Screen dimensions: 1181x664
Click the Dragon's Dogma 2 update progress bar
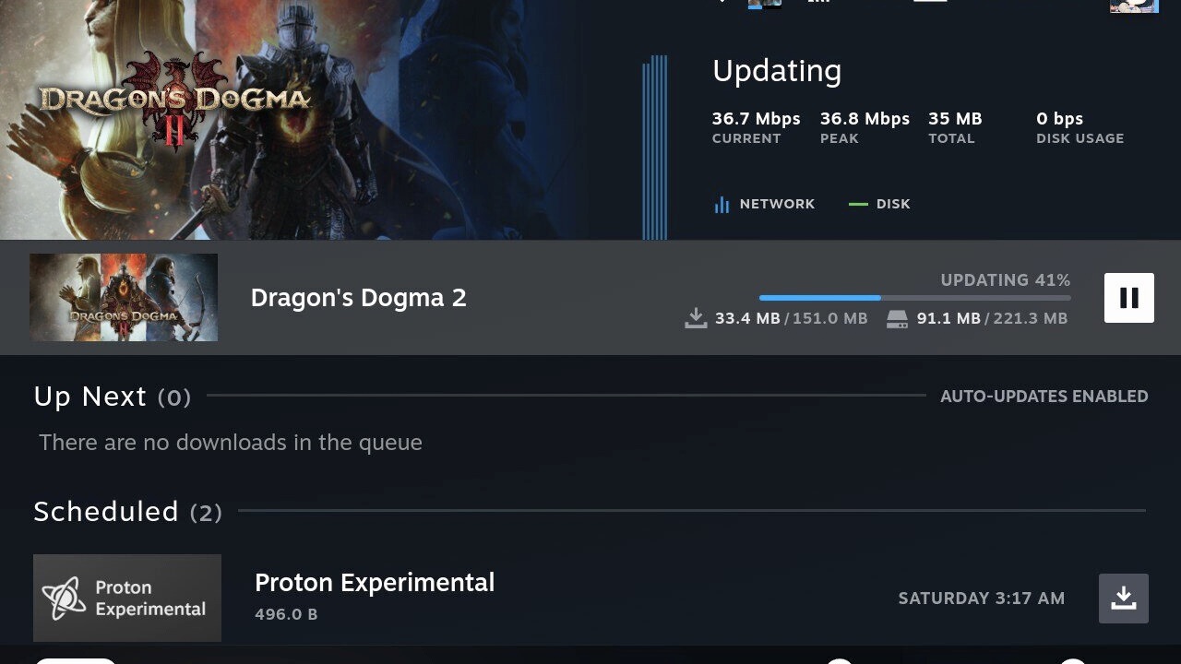point(915,298)
